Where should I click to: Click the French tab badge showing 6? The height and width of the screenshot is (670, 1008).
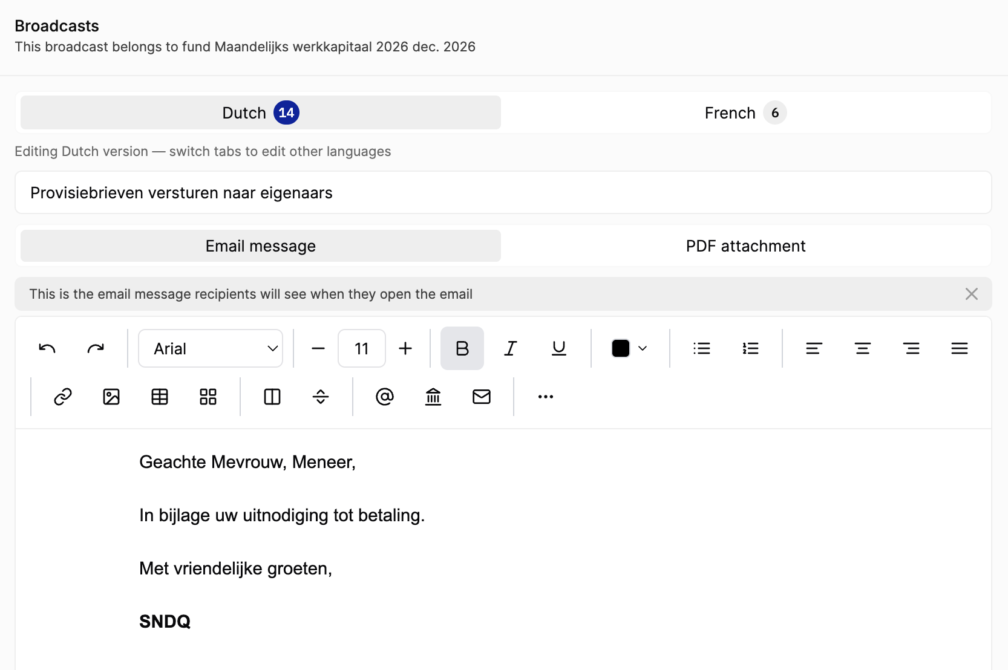[775, 112]
